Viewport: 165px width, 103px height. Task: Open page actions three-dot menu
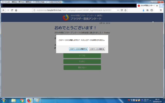point(118,10)
